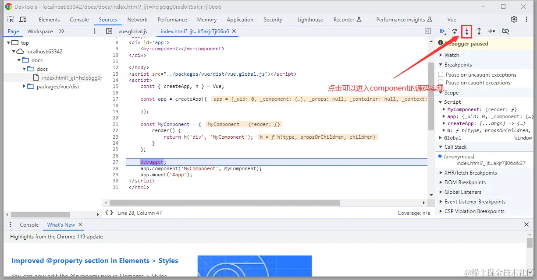
Task: Switch to the Elements tab
Action: (x=49, y=20)
